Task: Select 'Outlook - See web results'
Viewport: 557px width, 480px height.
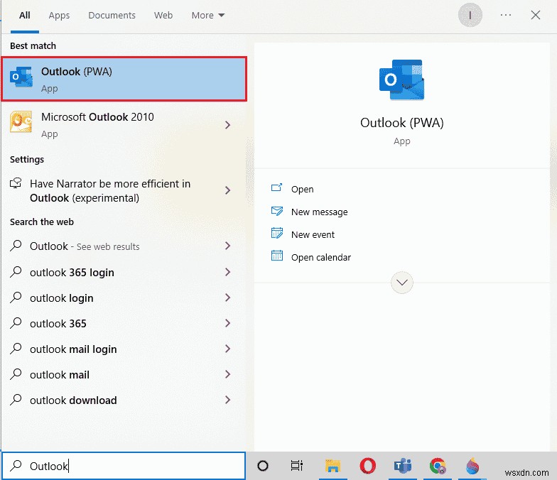Action: click(124, 246)
